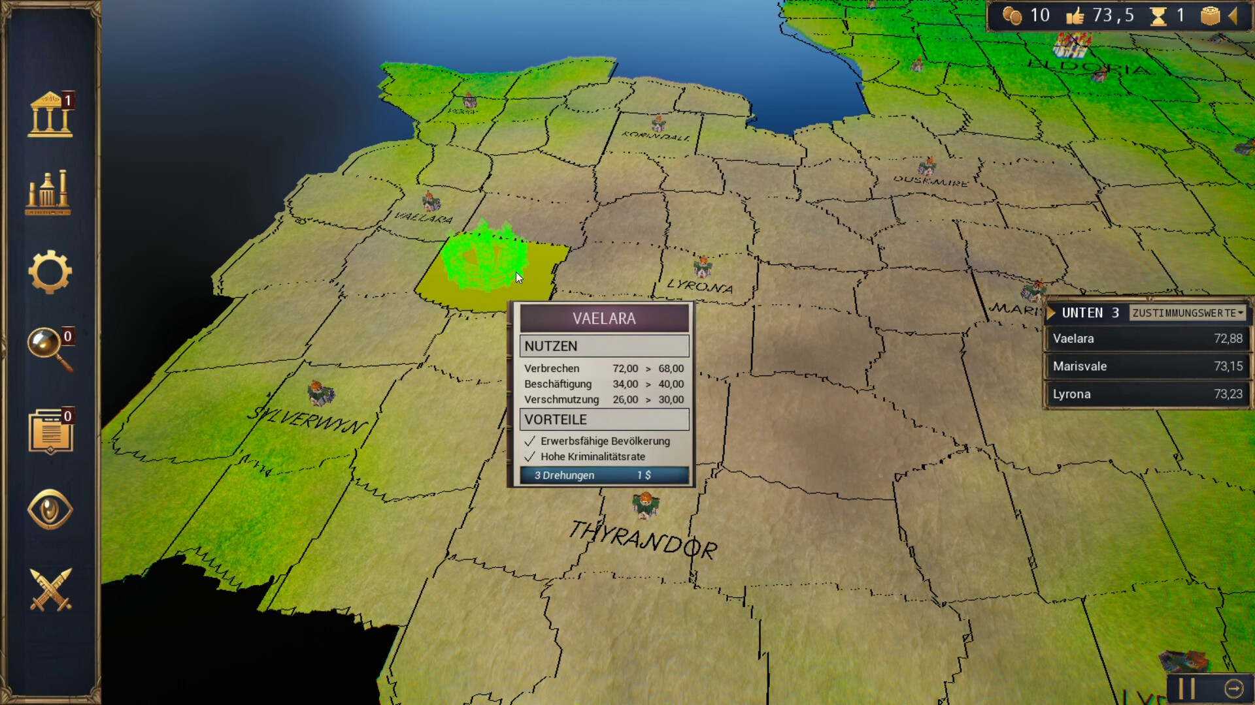Toggle the Erwerbsfähige Bevölkerung checkmark
Image resolution: width=1255 pixels, height=705 pixels.
click(530, 441)
